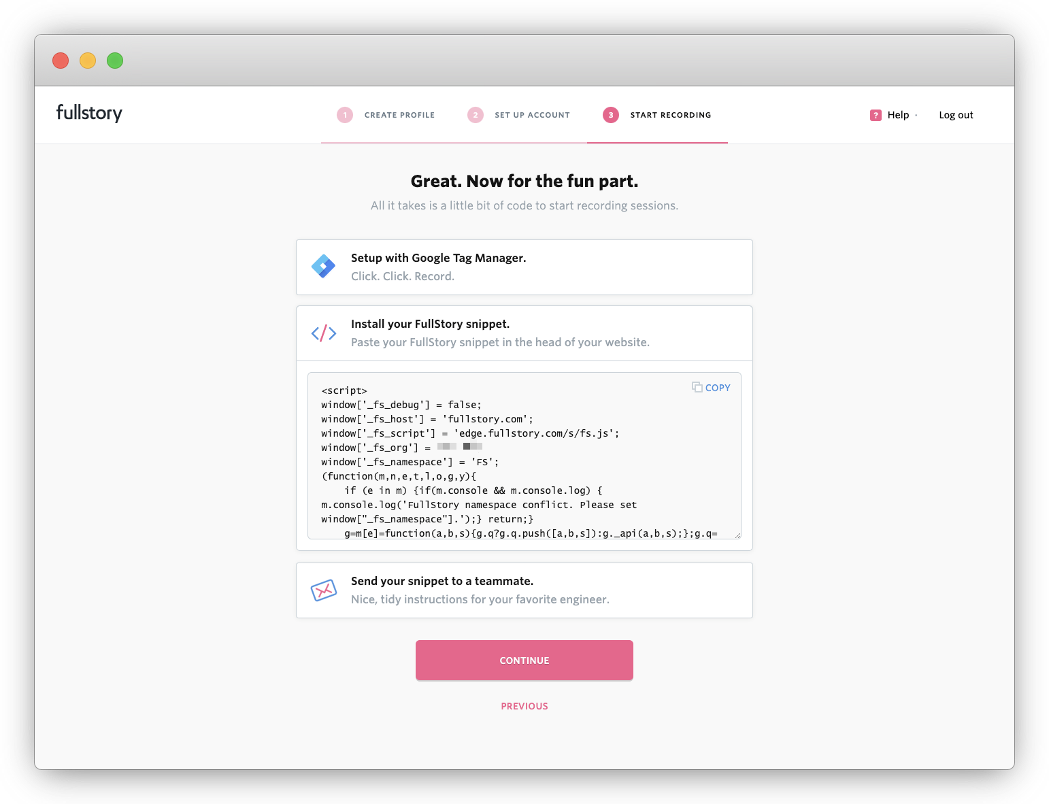Go back with the PREVIOUS link
This screenshot has width=1049, height=804.
pos(524,706)
